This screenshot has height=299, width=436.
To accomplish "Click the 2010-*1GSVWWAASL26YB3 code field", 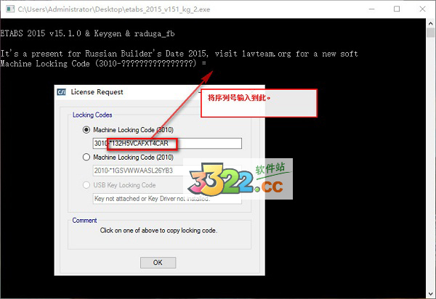I will (167, 171).
